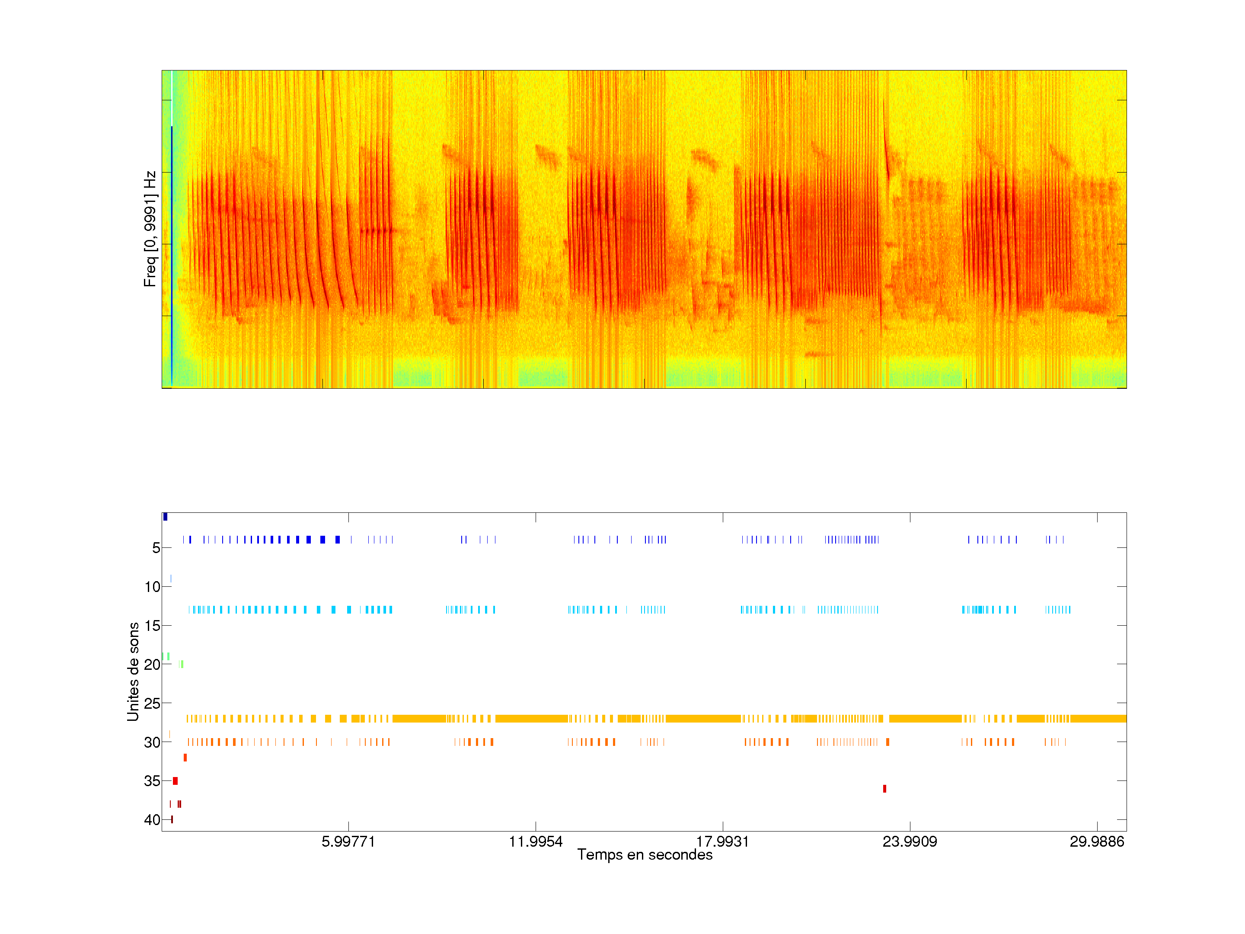Click the y-axis tick label 5
This screenshot has height=934, width=1245.
coord(156,548)
